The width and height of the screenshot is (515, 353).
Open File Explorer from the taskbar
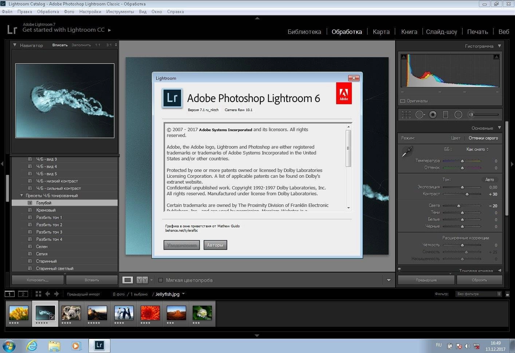[x=54, y=345]
